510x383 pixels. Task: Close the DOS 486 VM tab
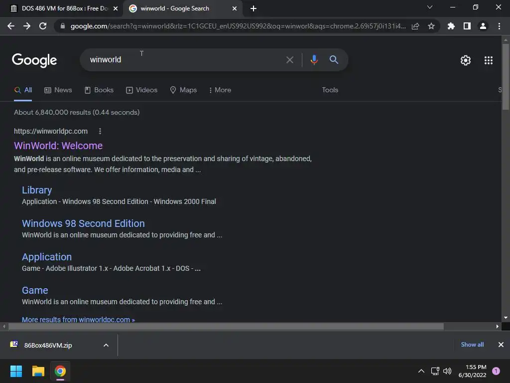[116, 8]
